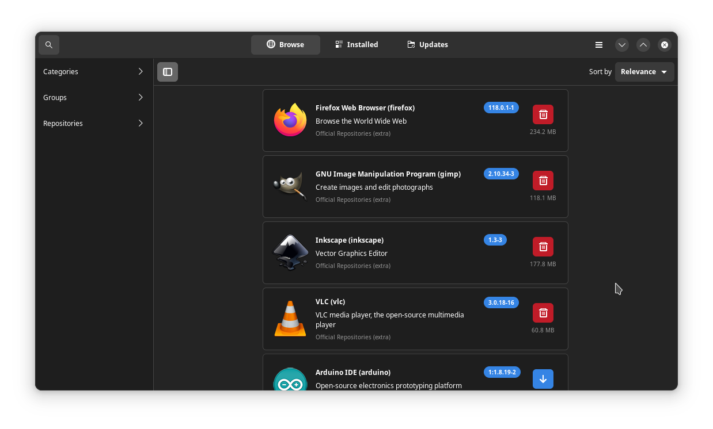This screenshot has width=713, height=429.
Task: Install Arduino IDE with the download button
Action: [x=543, y=379]
